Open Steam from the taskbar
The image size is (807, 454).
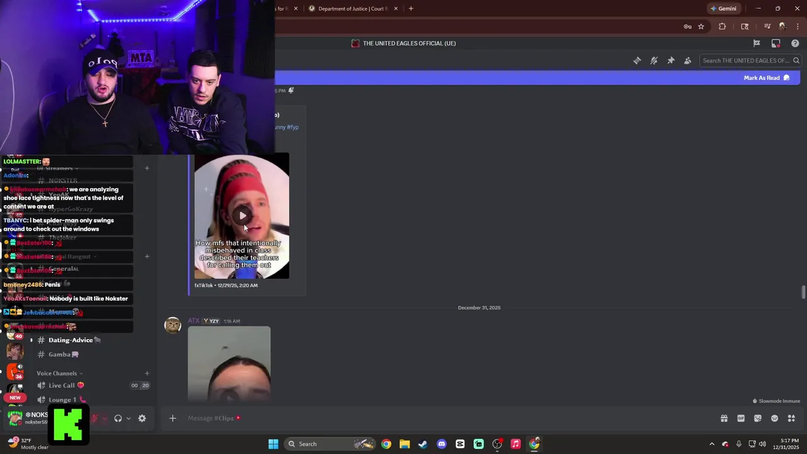(x=423, y=444)
